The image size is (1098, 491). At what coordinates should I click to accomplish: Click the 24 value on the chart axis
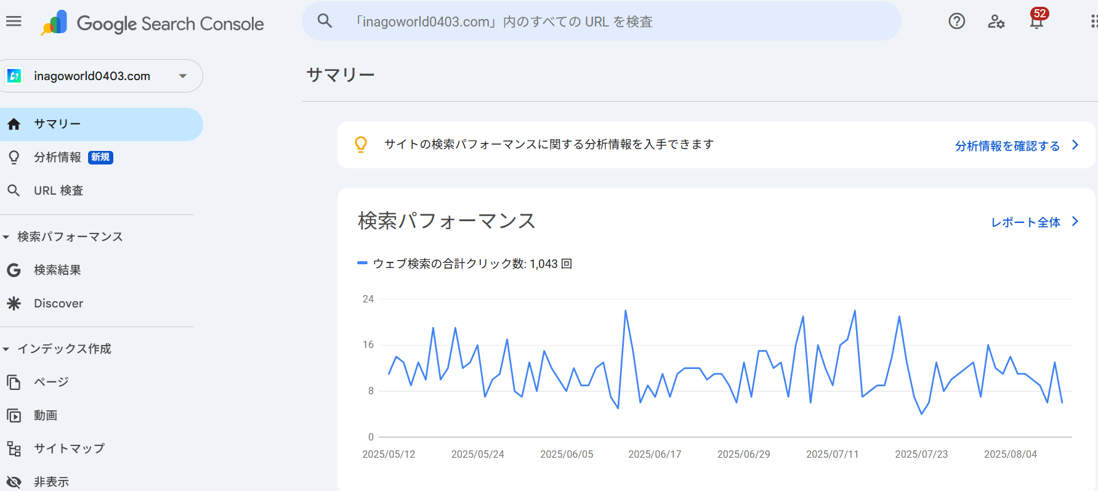(368, 299)
